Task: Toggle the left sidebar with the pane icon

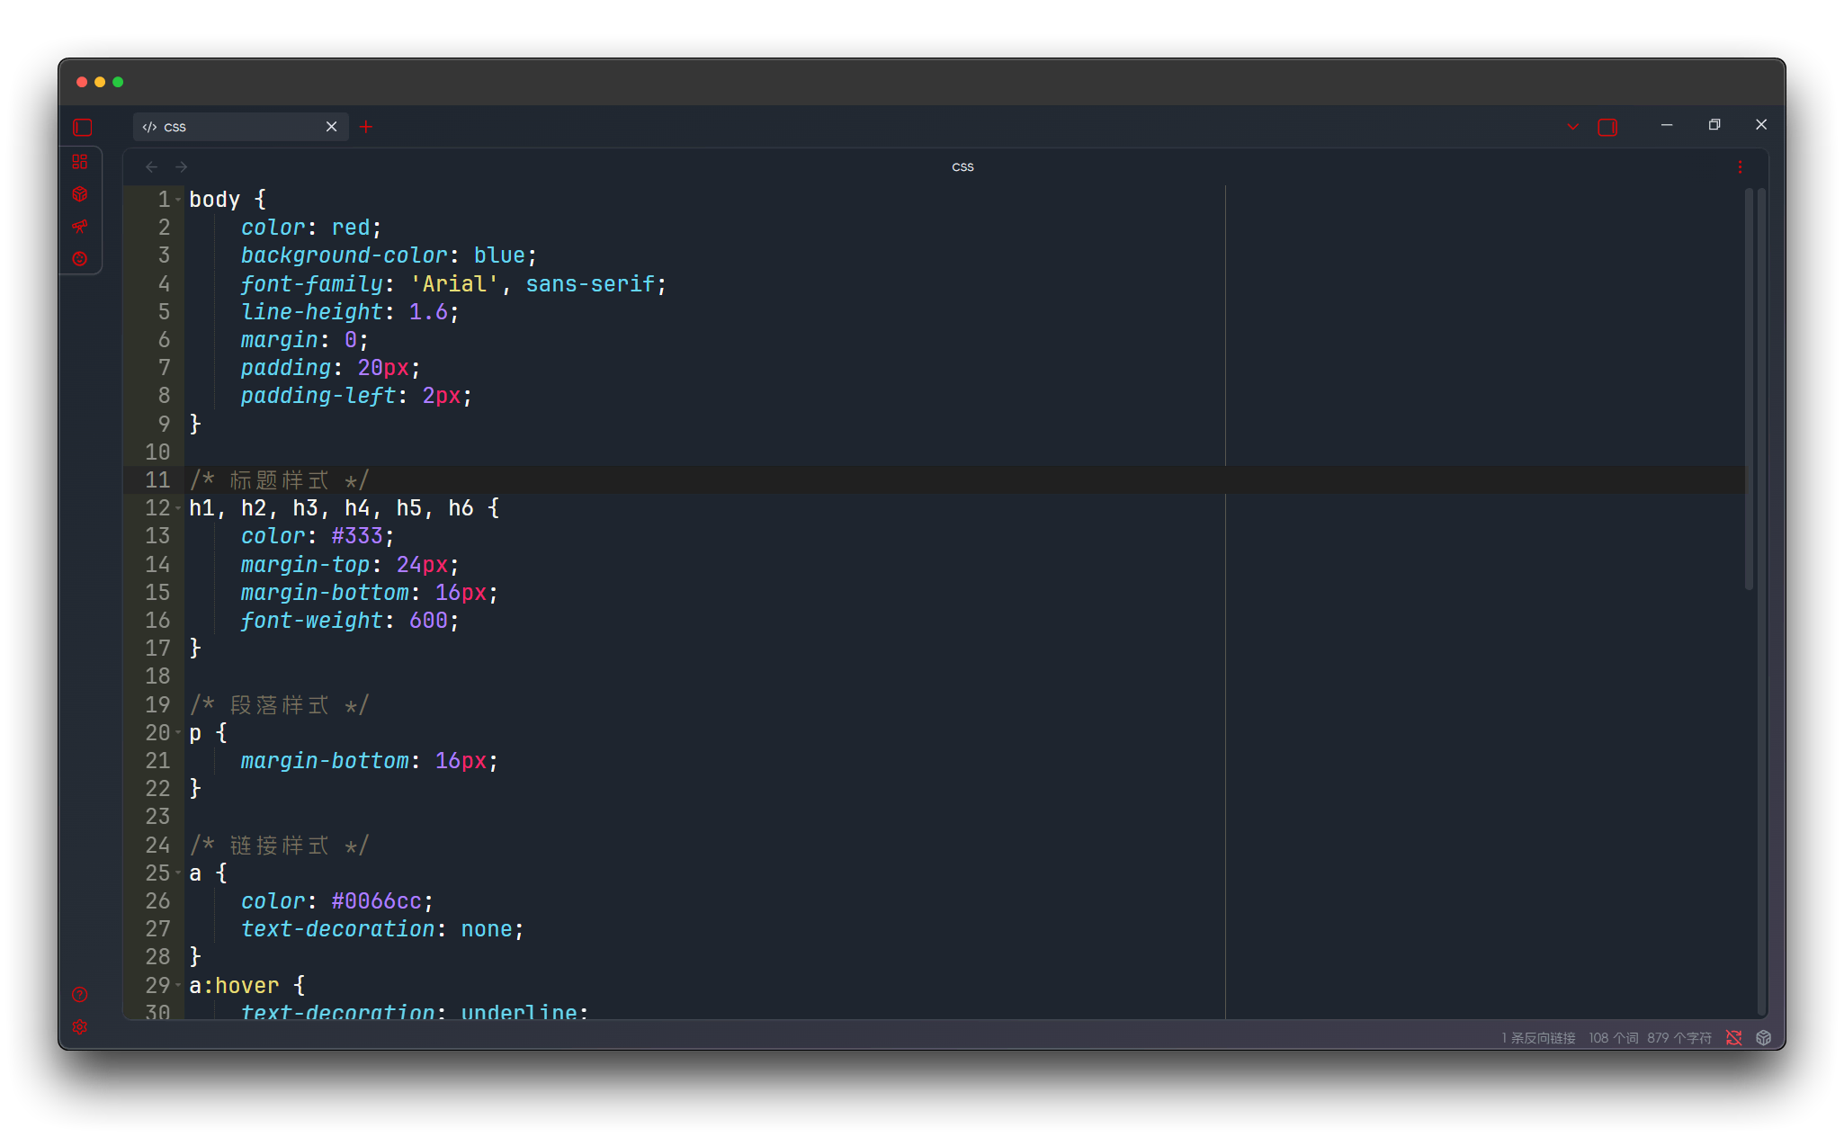Action: click(82, 128)
